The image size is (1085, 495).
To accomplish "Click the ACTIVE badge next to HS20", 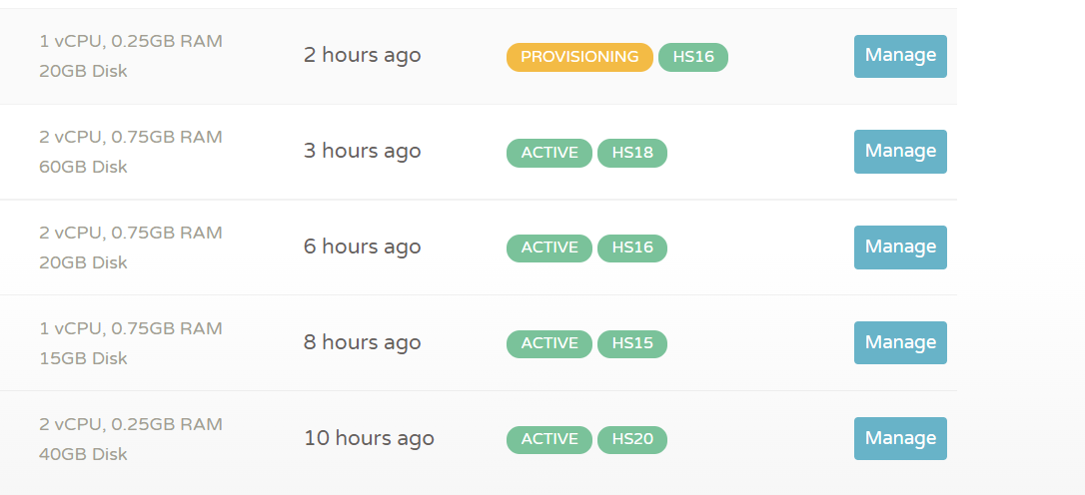I will 549,440.
